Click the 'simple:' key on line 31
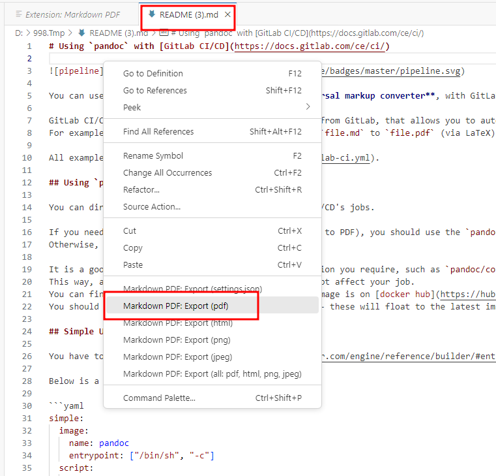Screen dimensions: 496x476 point(66,419)
